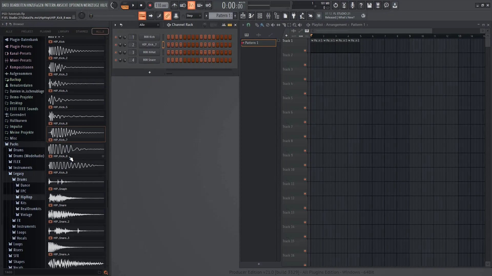This screenshot has width=492, height=276.
Task: Open the Pattern dropdown selector
Action: pyautogui.click(x=222, y=16)
